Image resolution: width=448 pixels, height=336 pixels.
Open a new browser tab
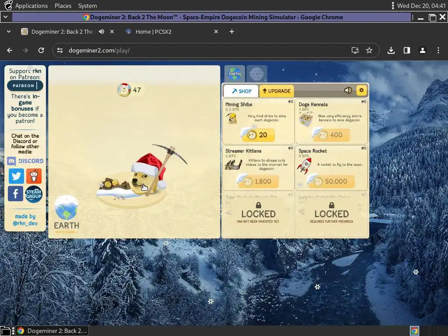point(232,31)
